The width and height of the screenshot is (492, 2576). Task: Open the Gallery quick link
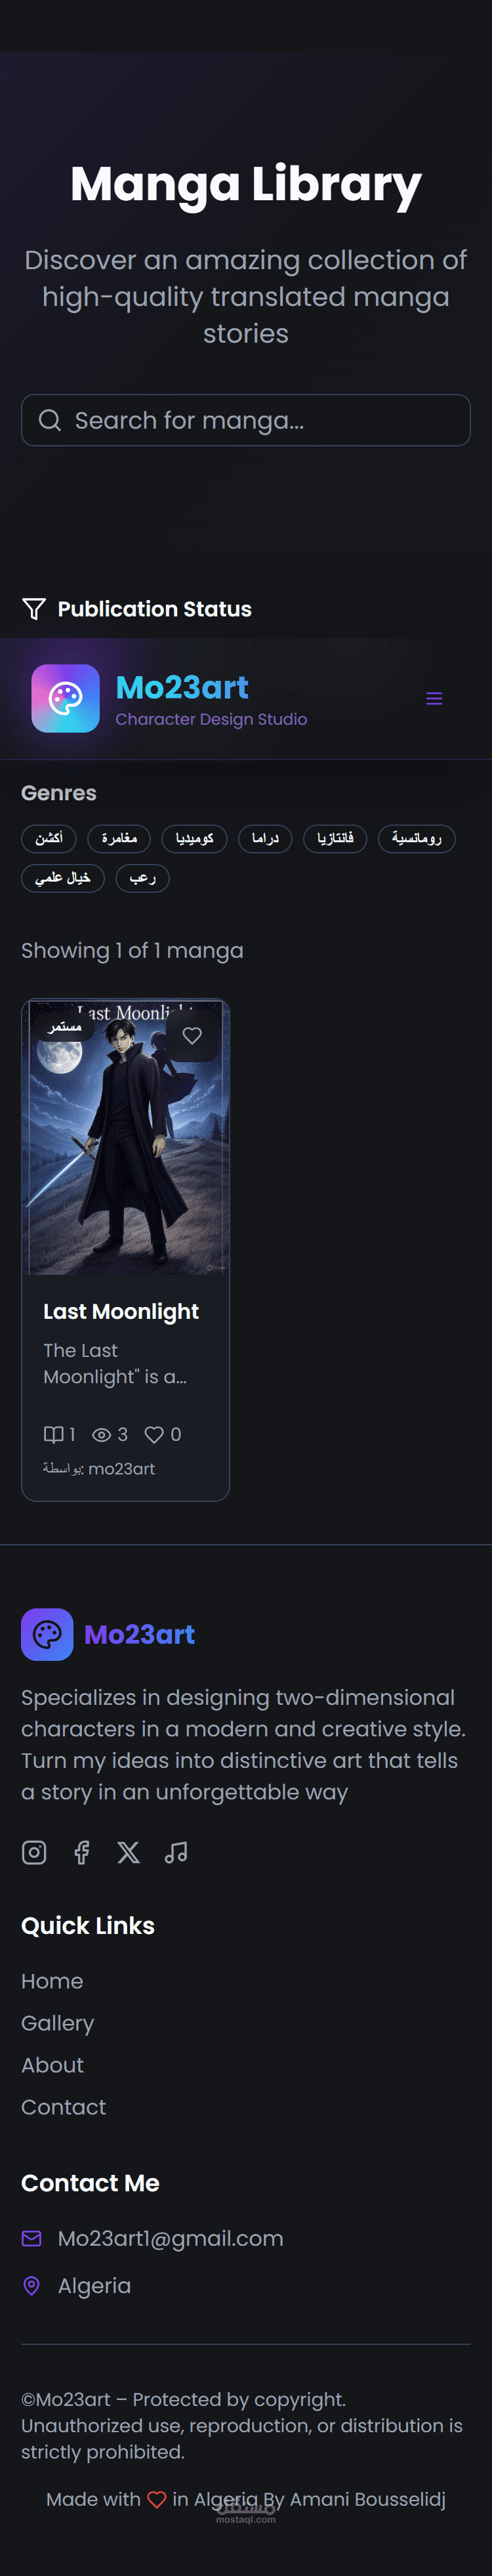click(58, 2023)
